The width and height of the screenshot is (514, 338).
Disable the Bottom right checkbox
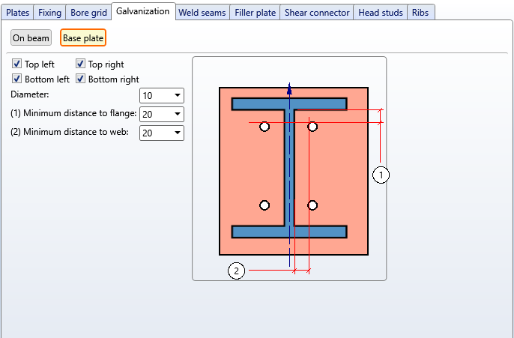[81, 79]
